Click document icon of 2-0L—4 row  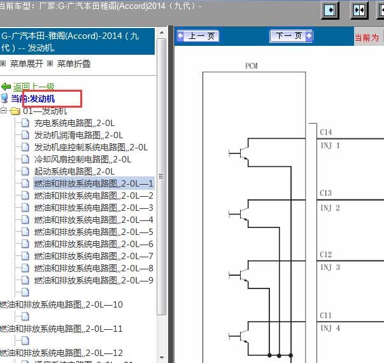point(25,220)
